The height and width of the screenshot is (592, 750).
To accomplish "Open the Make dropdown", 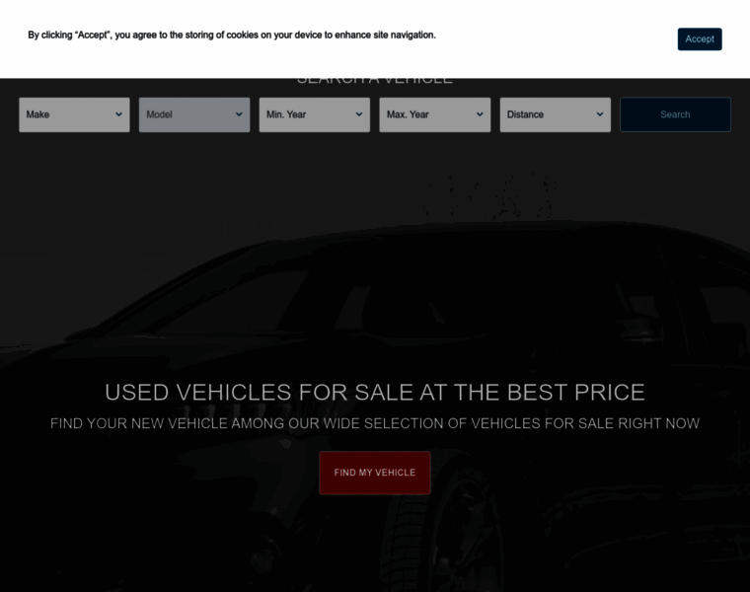I will [74, 114].
